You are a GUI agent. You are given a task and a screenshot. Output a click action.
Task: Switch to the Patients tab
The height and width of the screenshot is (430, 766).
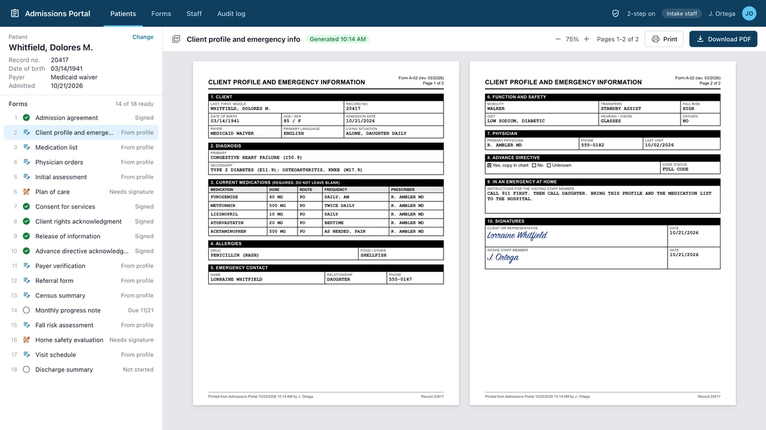click(123, 13)
